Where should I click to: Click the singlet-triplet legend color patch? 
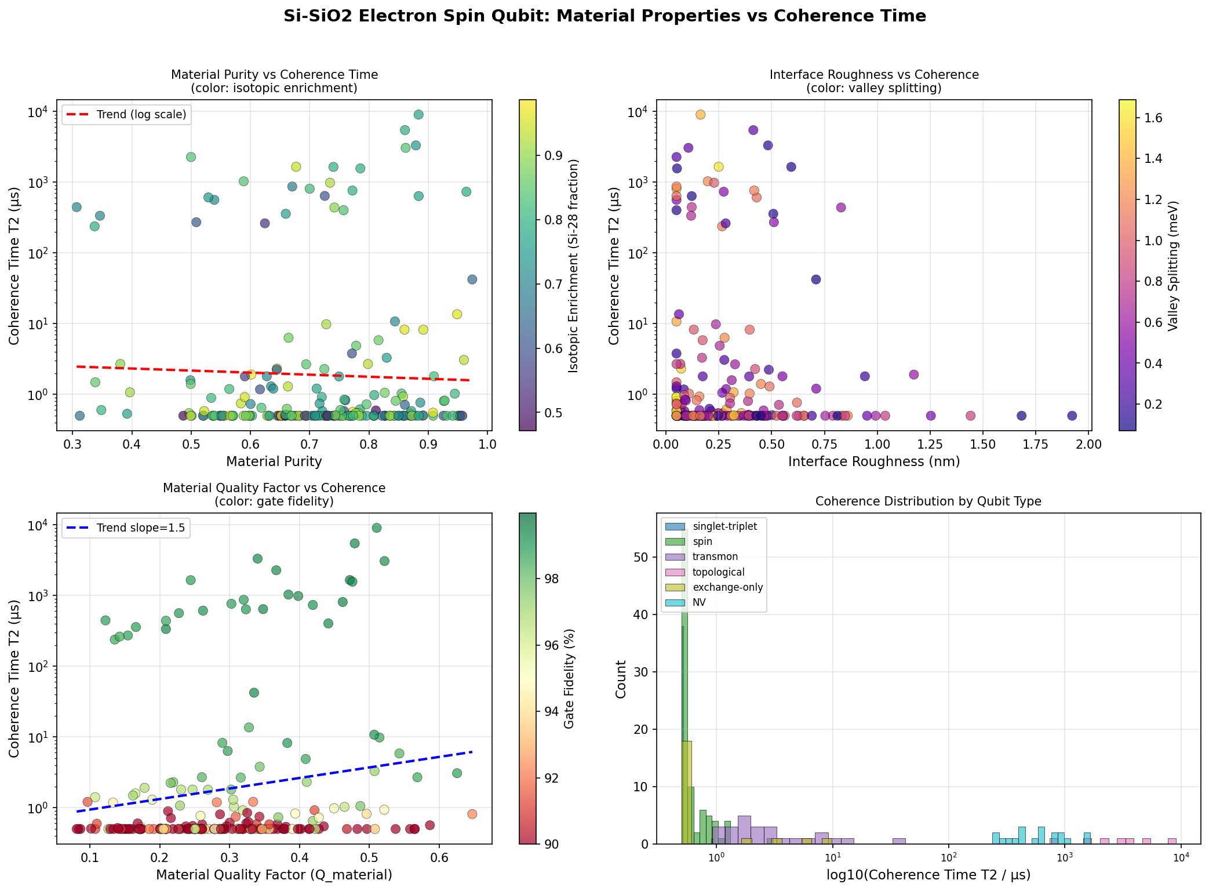point(675,526)
